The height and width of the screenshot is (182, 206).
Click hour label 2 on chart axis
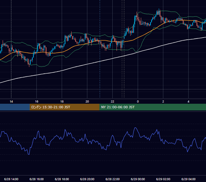[163, 102]
